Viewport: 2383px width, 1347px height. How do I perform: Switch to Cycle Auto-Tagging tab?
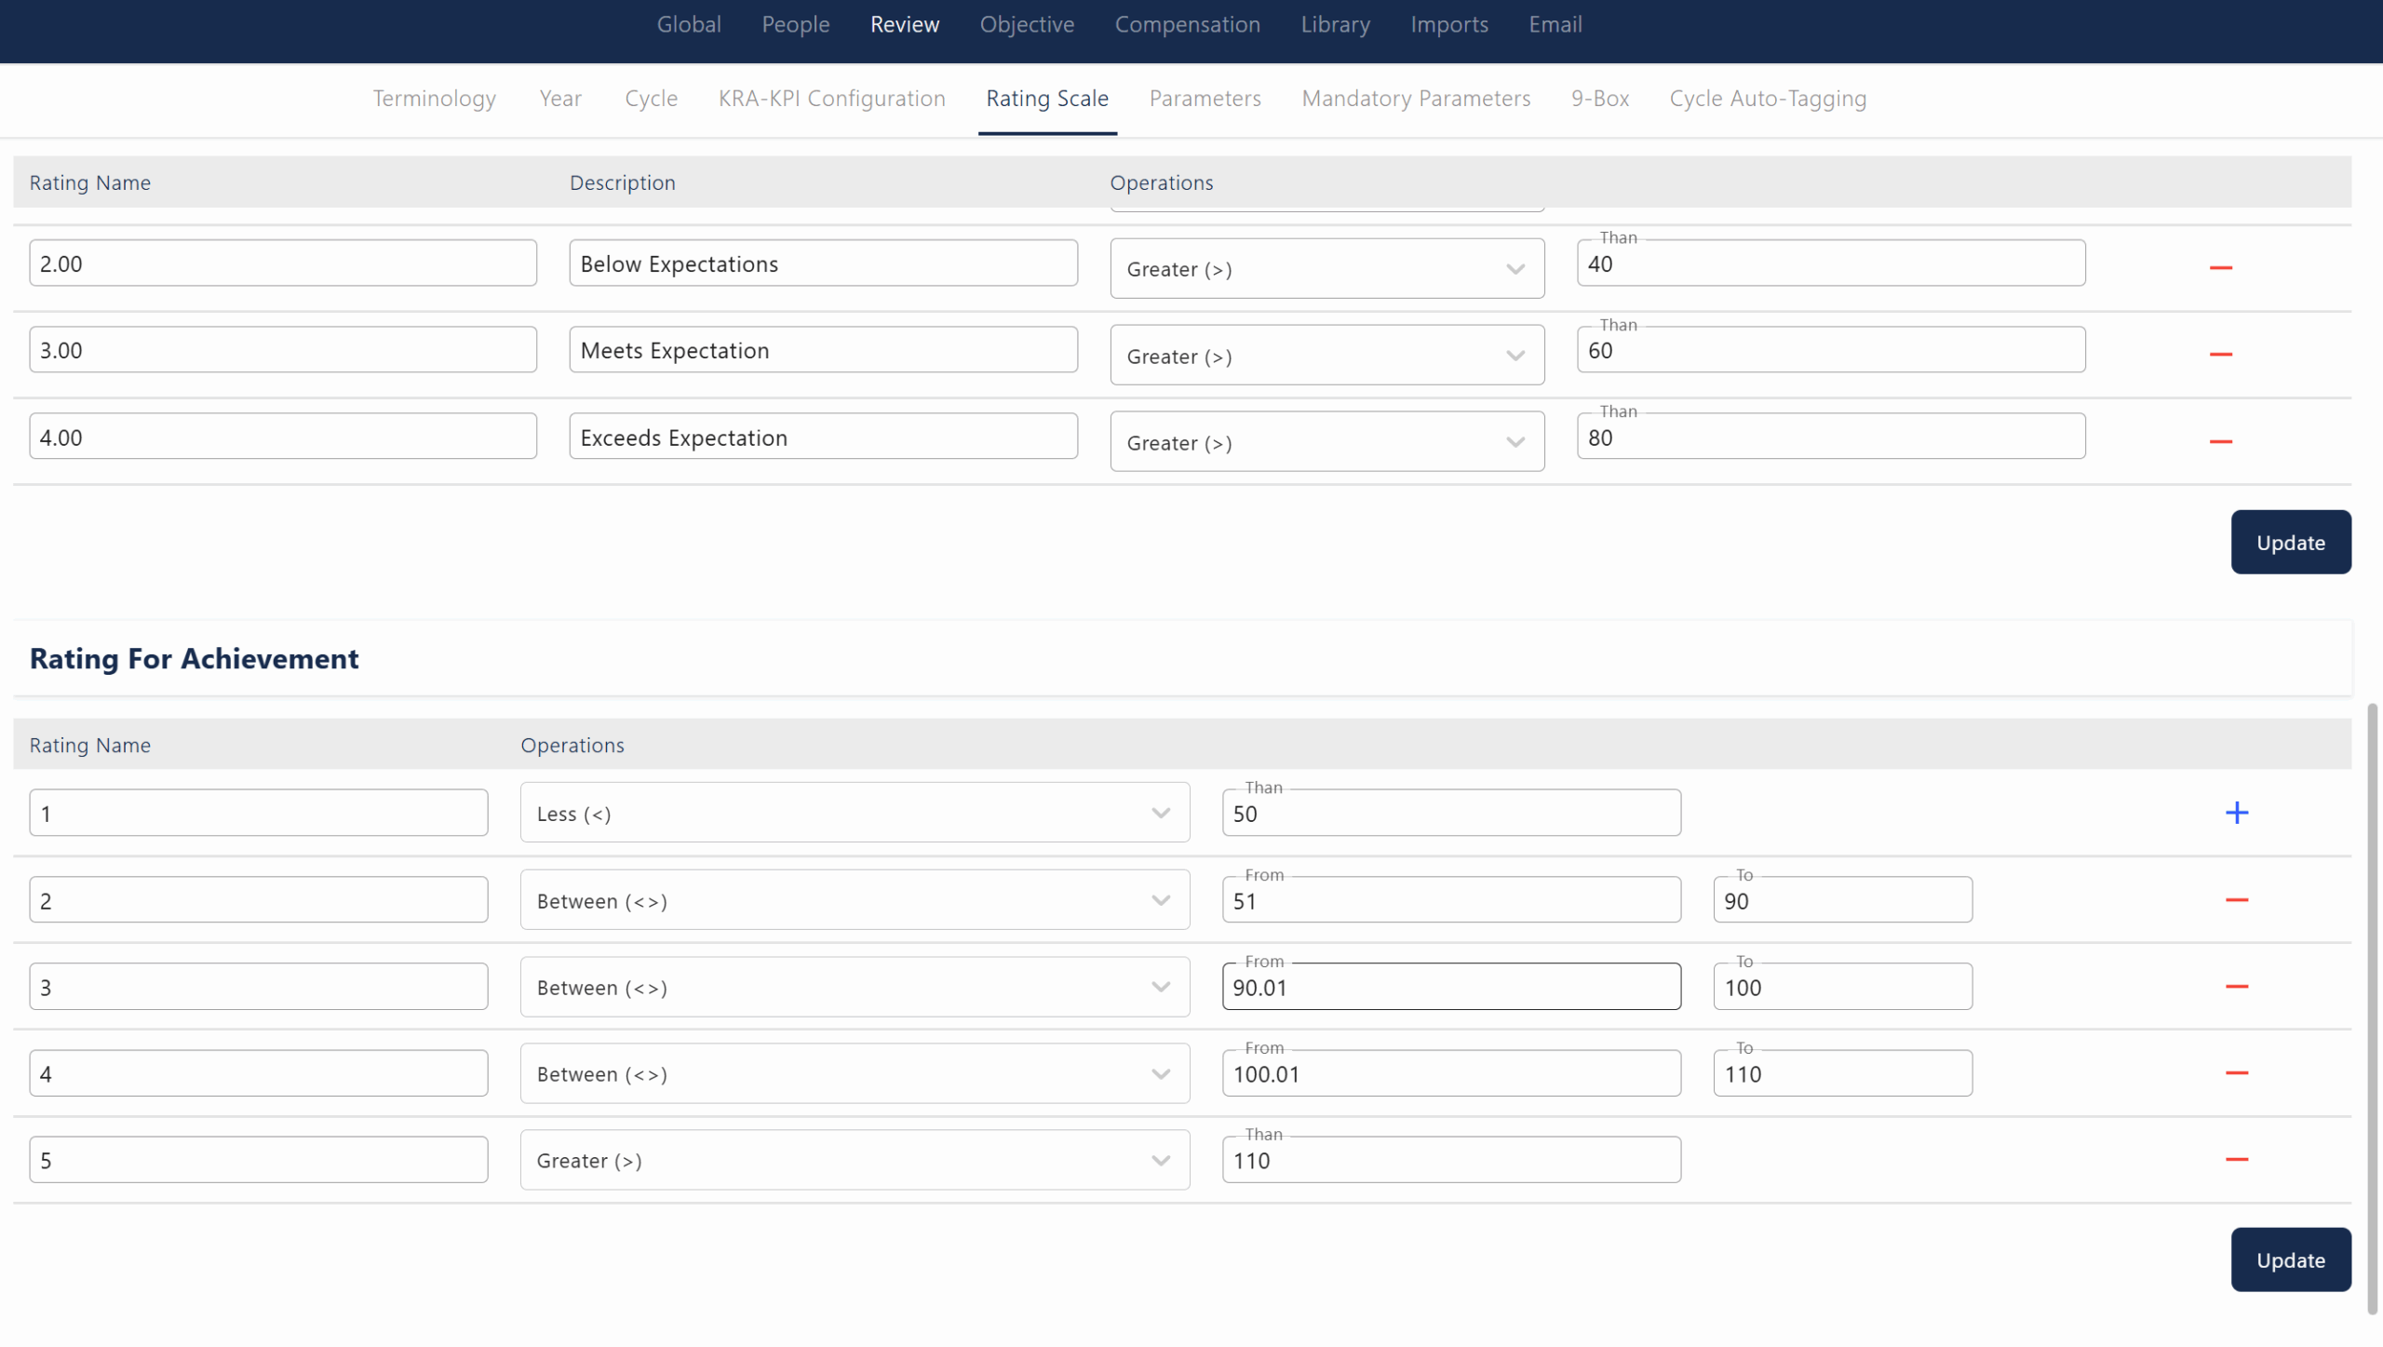tap(1768, 99)
